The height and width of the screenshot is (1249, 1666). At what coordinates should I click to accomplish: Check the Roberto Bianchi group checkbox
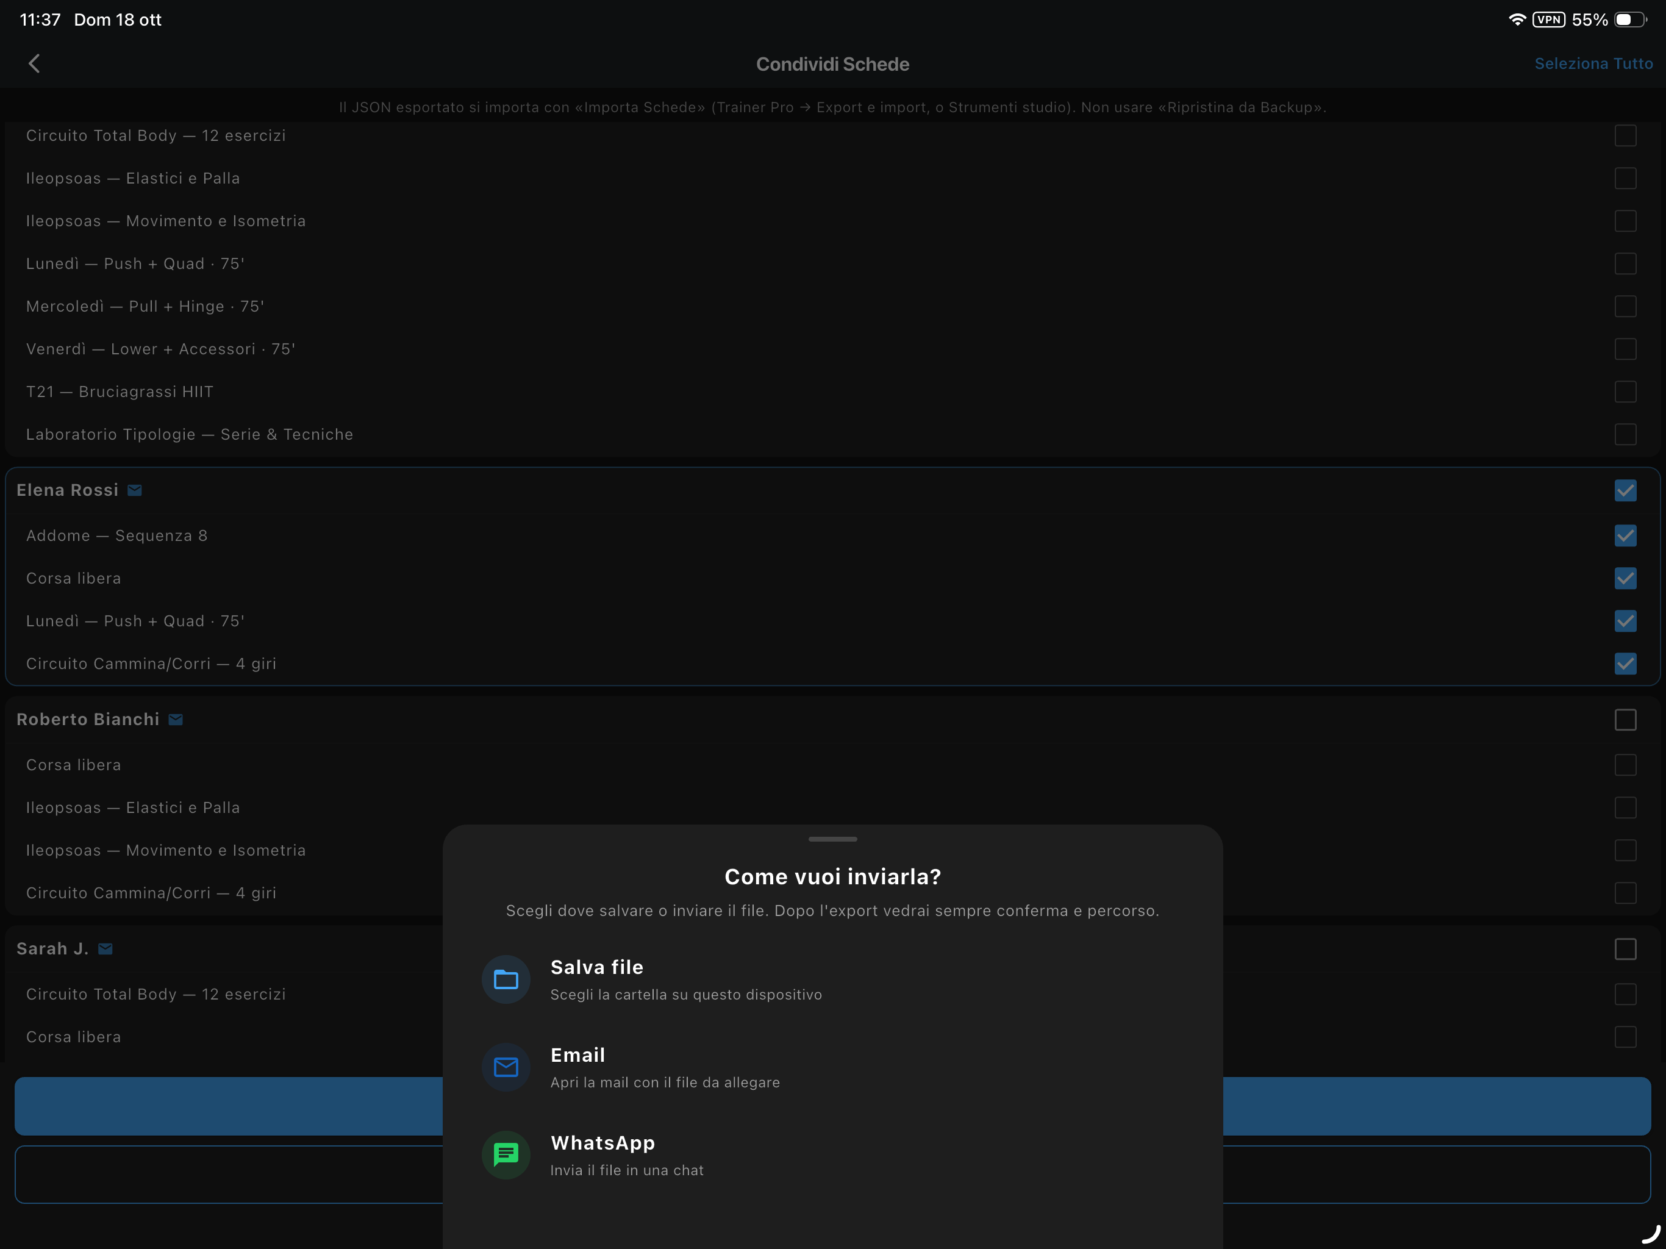[x=1625, y=720]
